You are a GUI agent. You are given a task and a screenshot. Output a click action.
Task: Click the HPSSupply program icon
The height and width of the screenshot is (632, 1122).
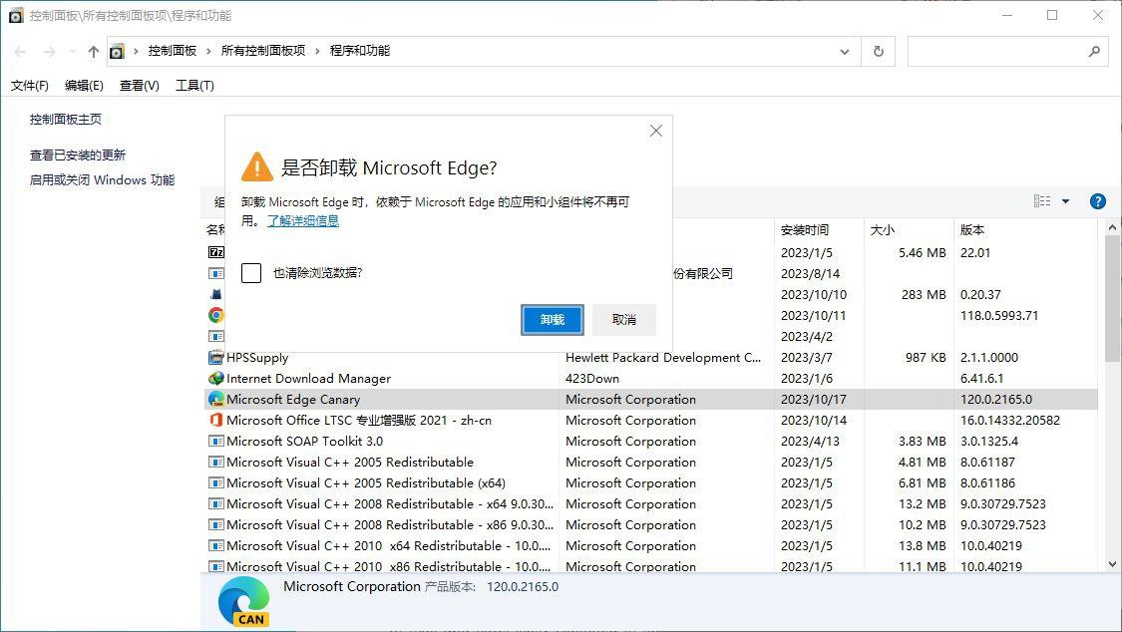pyautogui.click(x=216, y=358)
